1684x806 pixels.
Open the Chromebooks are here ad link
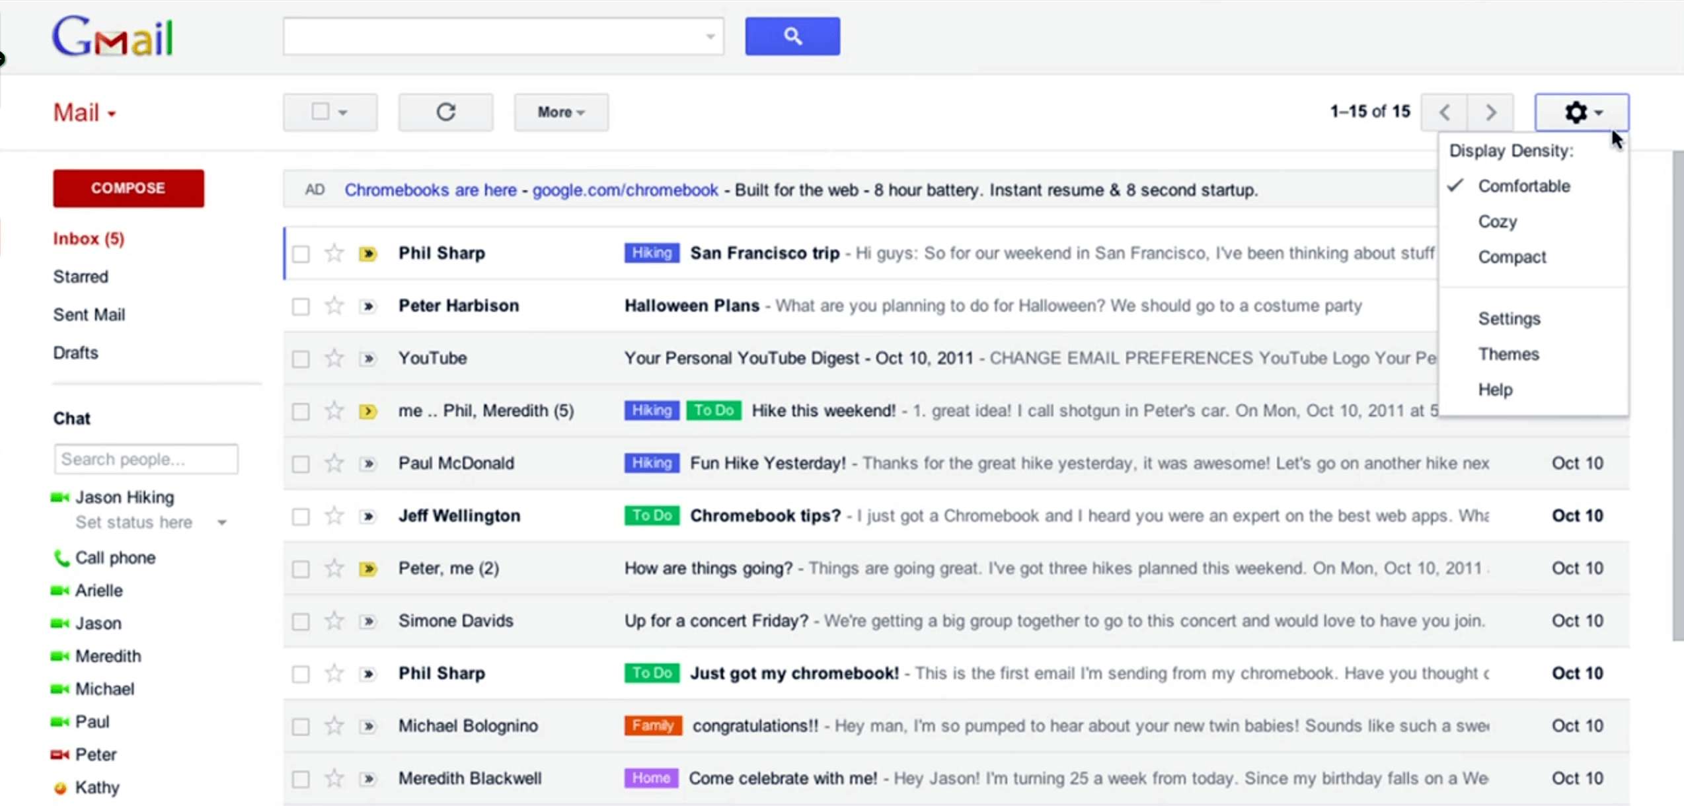pos(430,190)
